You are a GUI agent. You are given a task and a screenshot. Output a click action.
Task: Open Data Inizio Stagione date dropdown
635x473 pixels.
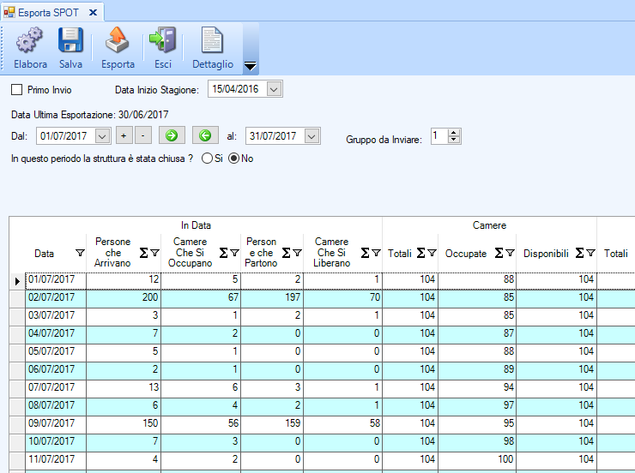click(x=275, y=89)
